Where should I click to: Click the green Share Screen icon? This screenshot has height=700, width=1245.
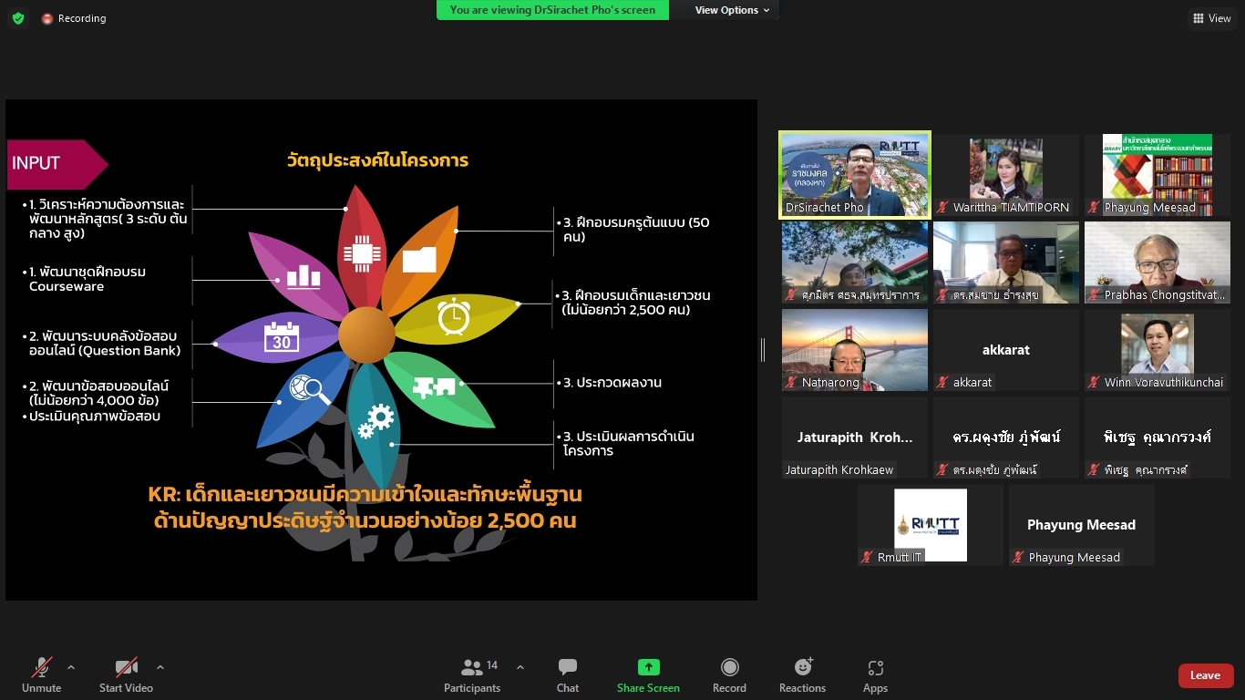(648, 667)
